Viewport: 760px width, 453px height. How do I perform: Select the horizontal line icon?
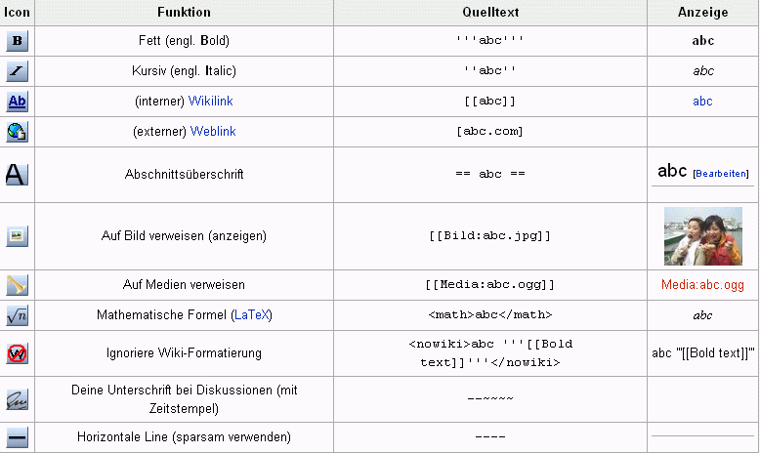[x=18, y=437]
